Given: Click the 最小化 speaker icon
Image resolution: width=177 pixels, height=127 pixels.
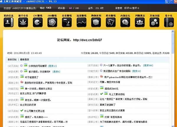Looking at the screenshot, I should [x=169, y=22].
